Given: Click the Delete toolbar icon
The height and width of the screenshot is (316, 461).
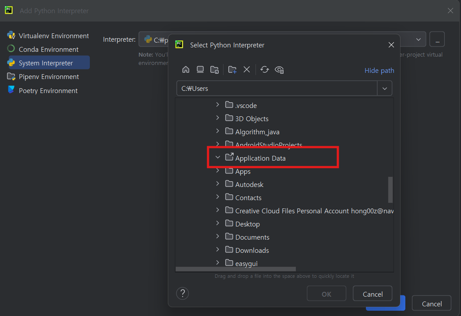Looking at the screenshot, I should pyautogui.click(x=247, y=69).
